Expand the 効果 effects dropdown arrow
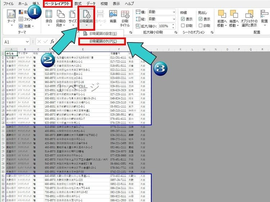Viewport: 270px width, 202px height. [x=33, y=26]
